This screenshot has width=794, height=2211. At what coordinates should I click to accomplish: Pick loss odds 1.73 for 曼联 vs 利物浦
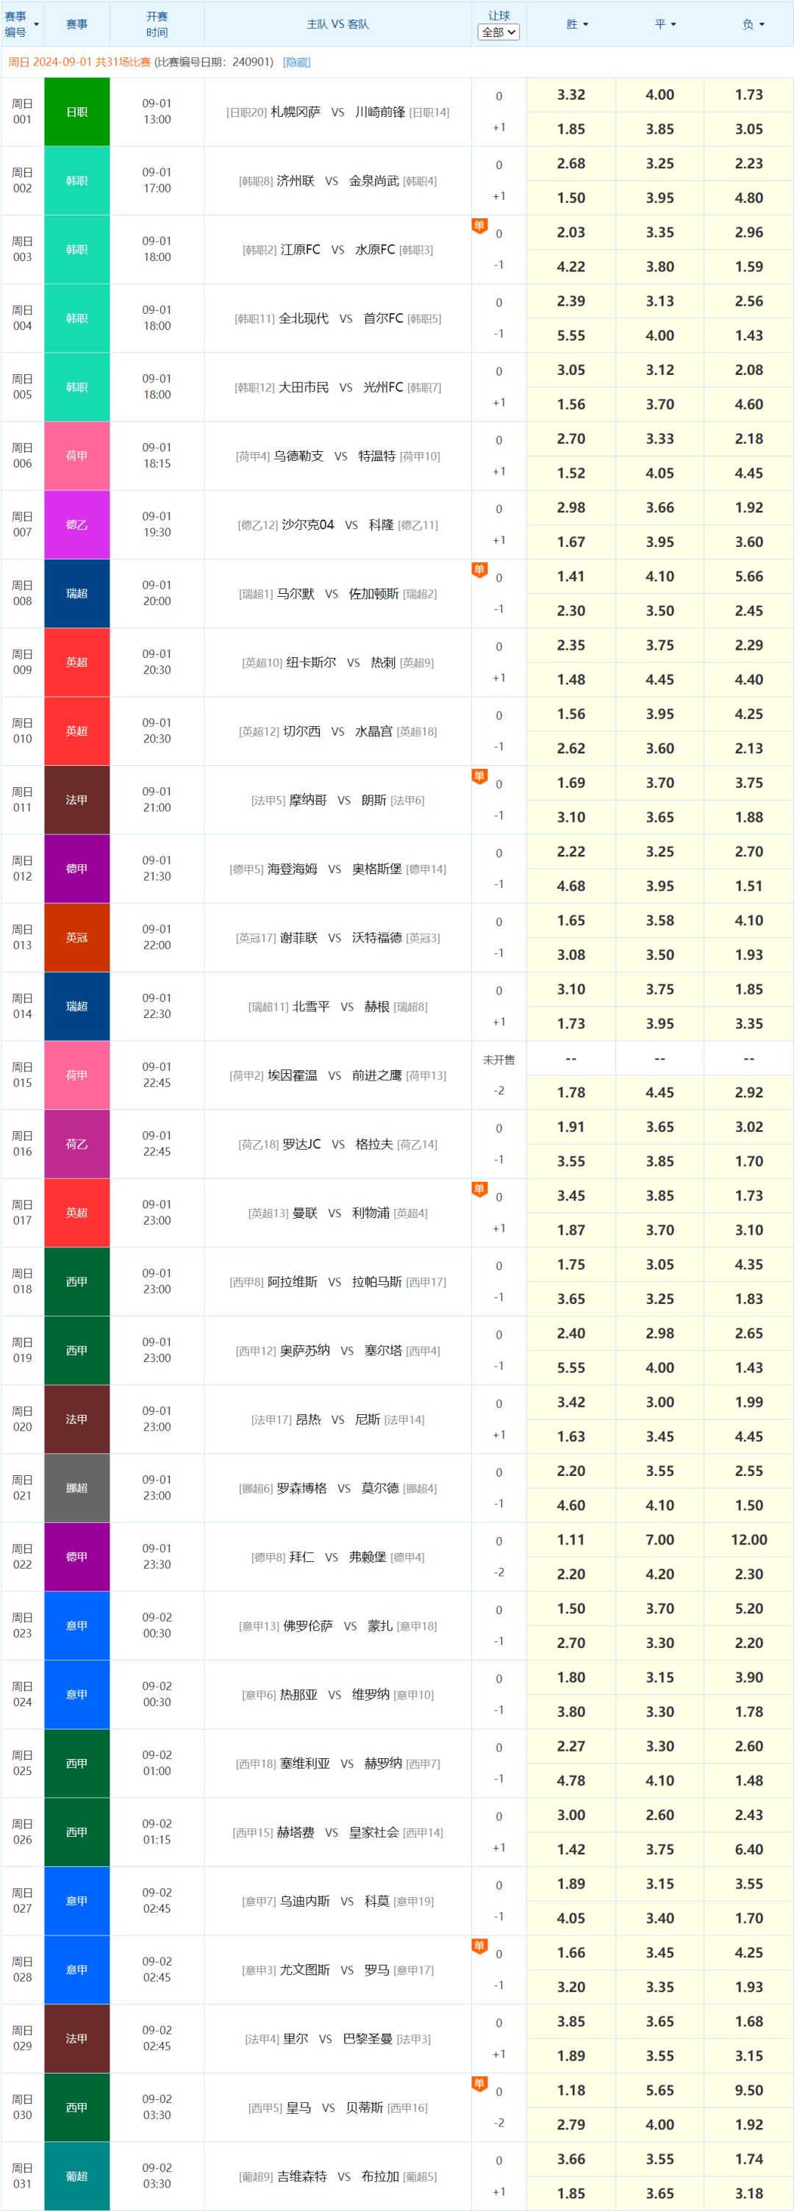[748, 1196]
